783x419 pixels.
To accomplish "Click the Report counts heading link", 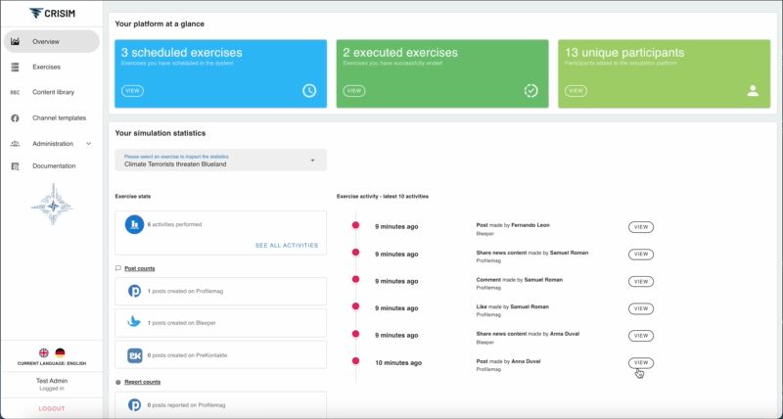I will point(142,382).
